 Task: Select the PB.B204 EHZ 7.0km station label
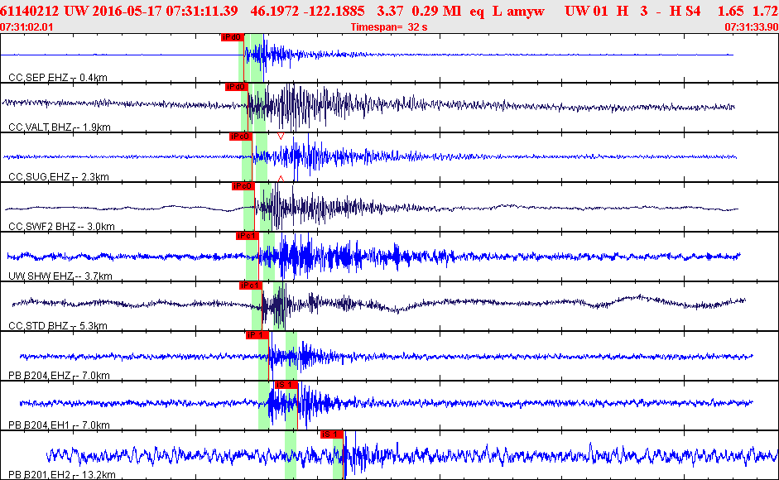point(59,376)
